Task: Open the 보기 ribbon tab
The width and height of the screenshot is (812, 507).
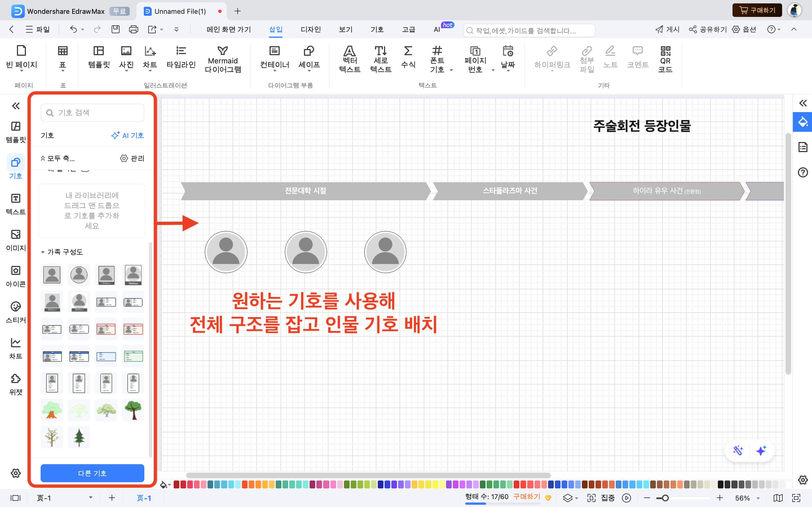Action: (x=346, y=30)
